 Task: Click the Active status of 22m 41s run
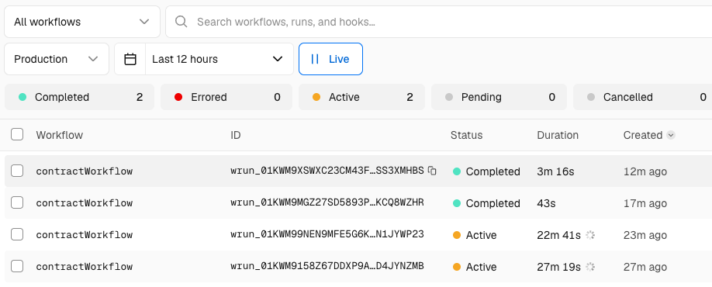[475, 235]
